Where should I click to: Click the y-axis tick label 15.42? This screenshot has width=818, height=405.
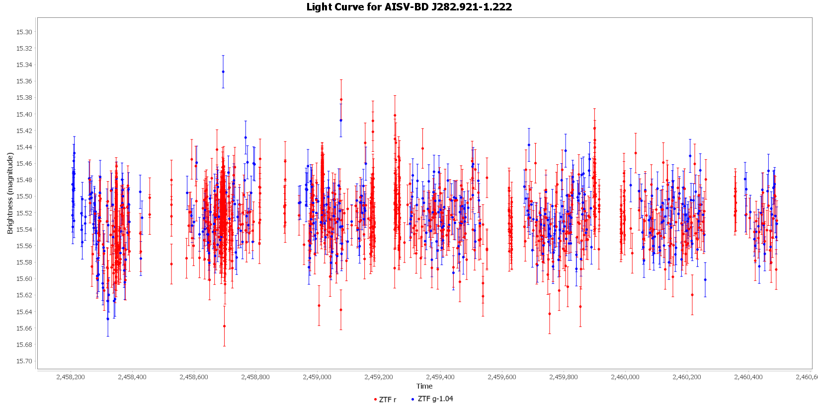(24, 131)
